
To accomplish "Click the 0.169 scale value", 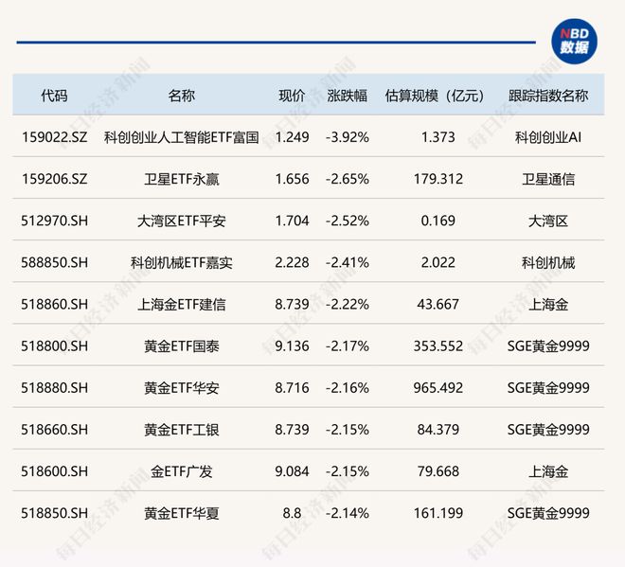I will click(438, 221).
